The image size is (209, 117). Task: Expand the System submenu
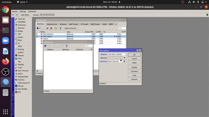[21, 53]
